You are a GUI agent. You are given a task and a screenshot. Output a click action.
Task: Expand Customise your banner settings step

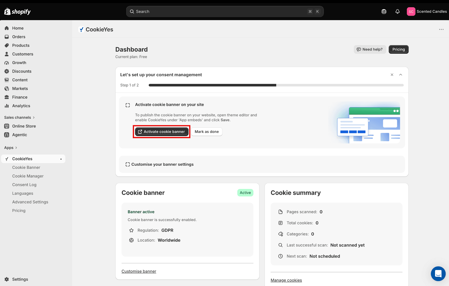point(262,164)
